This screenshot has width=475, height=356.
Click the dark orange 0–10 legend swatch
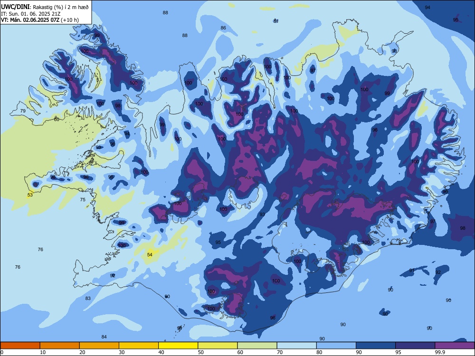(20, 346)
